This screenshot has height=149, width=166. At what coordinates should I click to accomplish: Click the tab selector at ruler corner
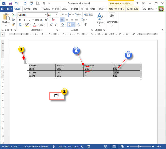[3, 34]
